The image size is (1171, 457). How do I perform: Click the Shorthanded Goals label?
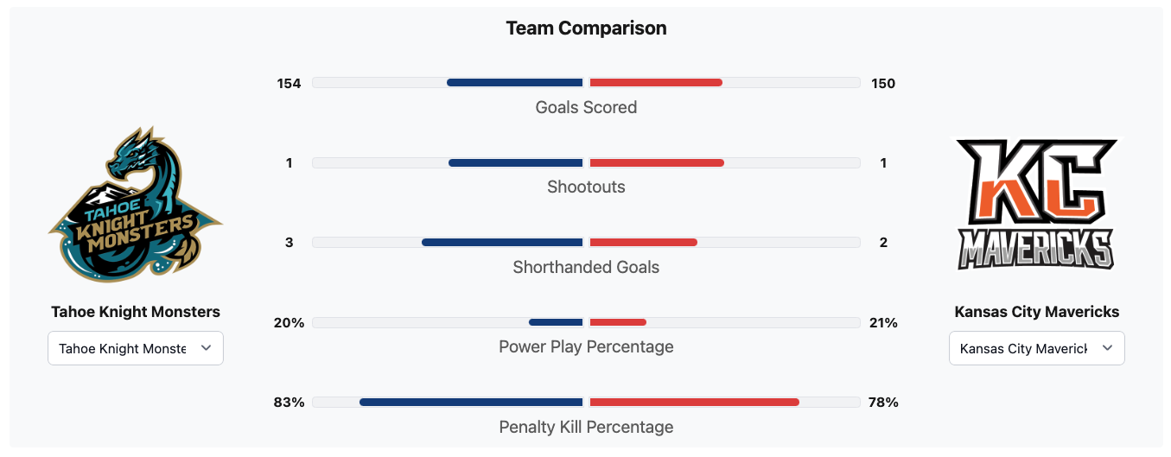point(586,267)
